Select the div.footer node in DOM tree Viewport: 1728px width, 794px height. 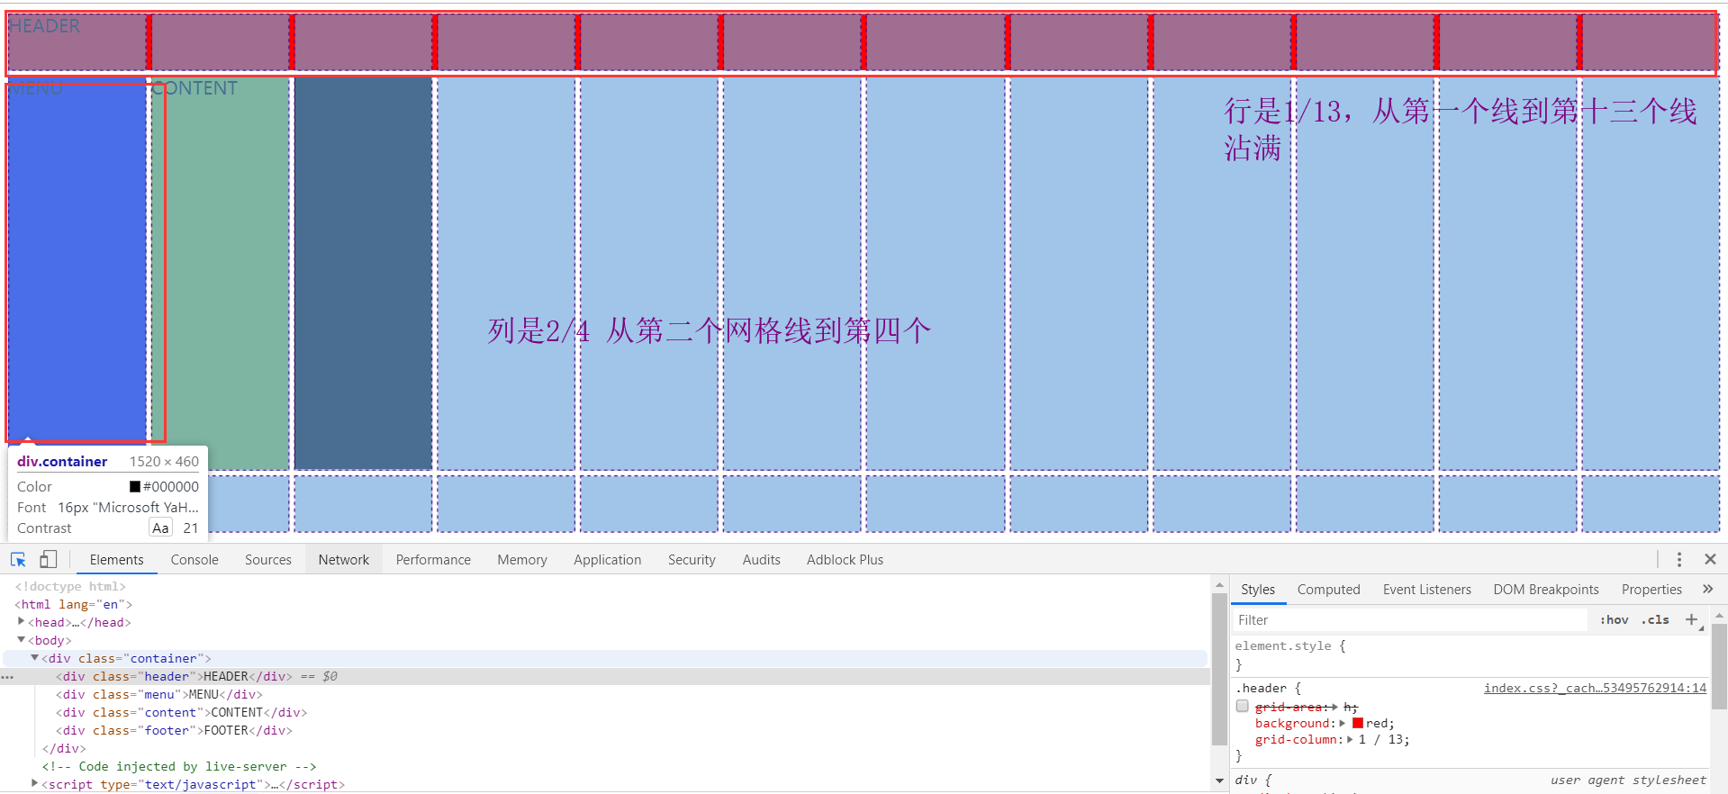pyautogui.click(x=173, y=730)
